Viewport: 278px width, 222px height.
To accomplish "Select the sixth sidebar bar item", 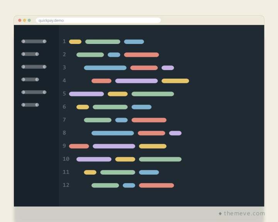I will pyautogui.click(x=30, y=105).
